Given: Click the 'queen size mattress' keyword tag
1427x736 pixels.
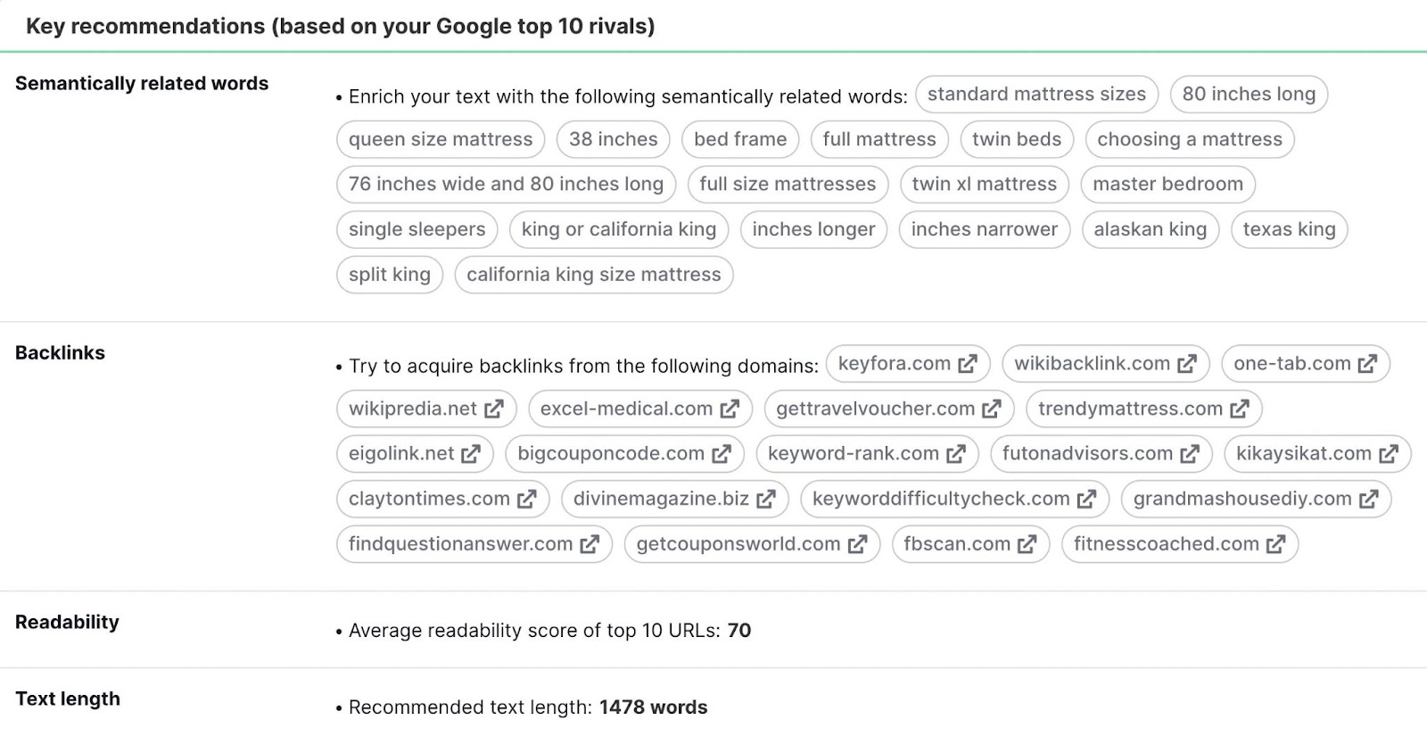Looking at the screenshot, I should (x=440, y=139).
